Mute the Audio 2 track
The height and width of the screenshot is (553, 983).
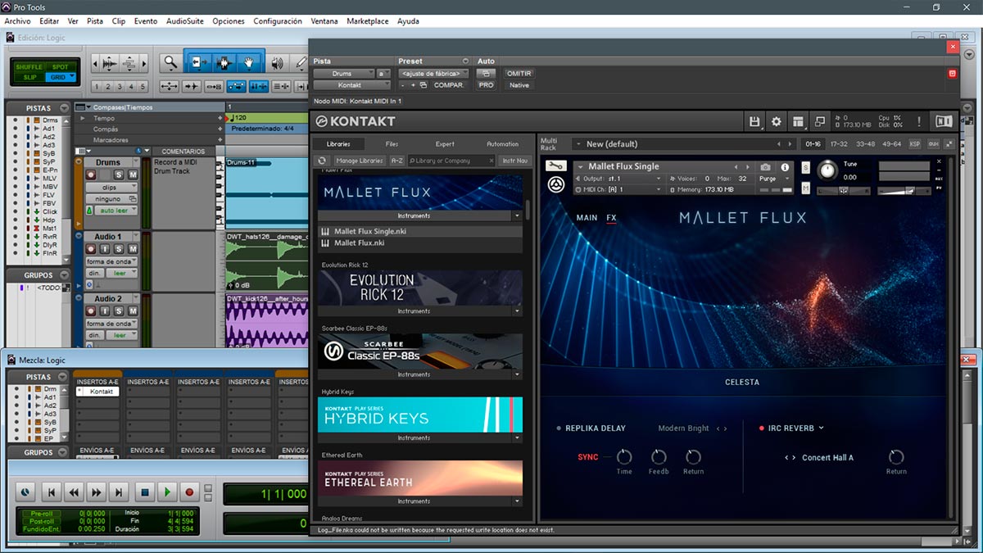(x=133, y=311)
